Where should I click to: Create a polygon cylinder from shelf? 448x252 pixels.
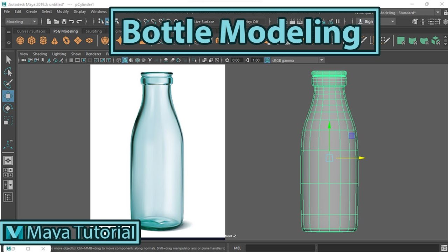coord(43,41)
